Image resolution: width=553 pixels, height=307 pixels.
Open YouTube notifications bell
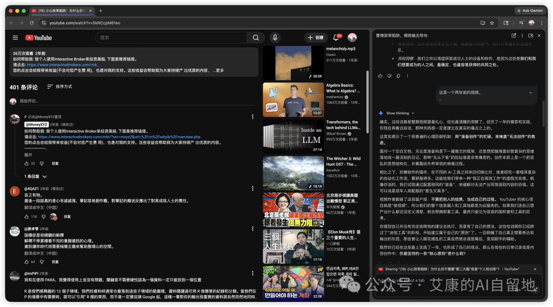click(x=336, y=37)
